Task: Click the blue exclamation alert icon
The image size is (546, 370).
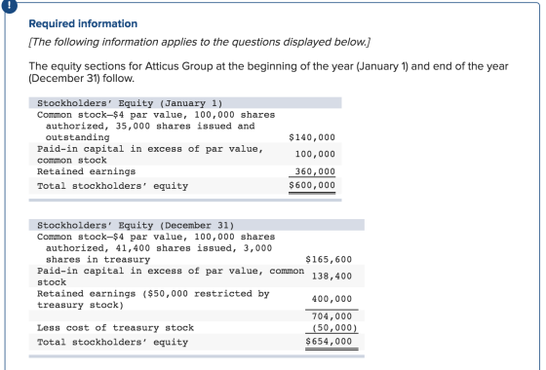Action: (9, 5)
